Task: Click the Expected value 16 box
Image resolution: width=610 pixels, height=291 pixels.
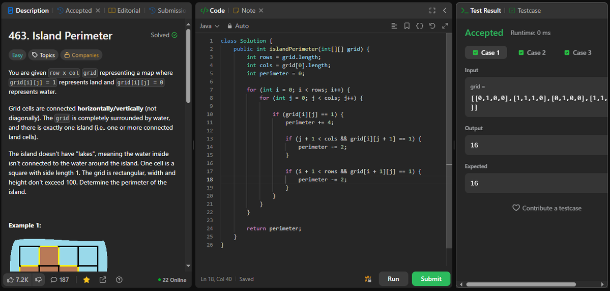Action: tap(537, 183)
